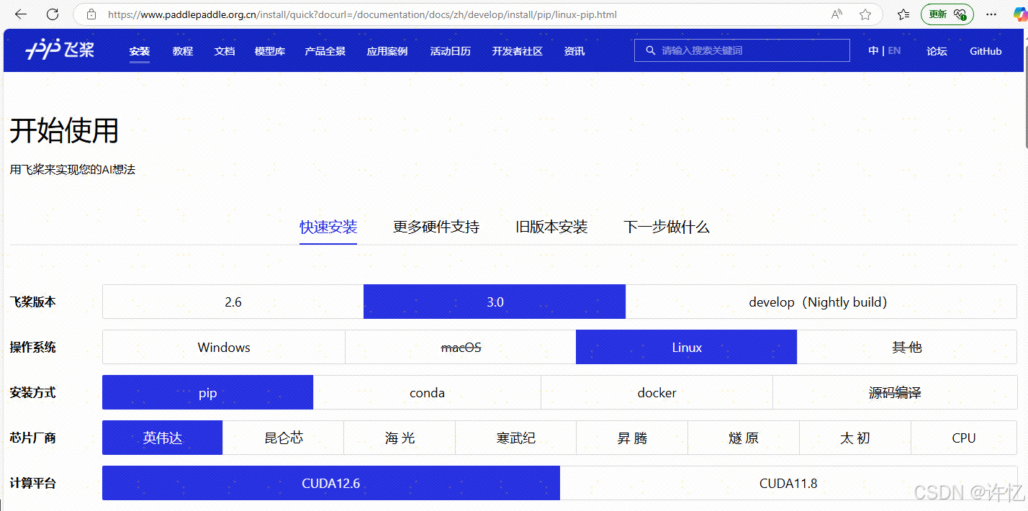Screen dimensions: 1028x511
Task: Select 海光 chip vendor
Action: pyautogui.click(x=400, y=438)
